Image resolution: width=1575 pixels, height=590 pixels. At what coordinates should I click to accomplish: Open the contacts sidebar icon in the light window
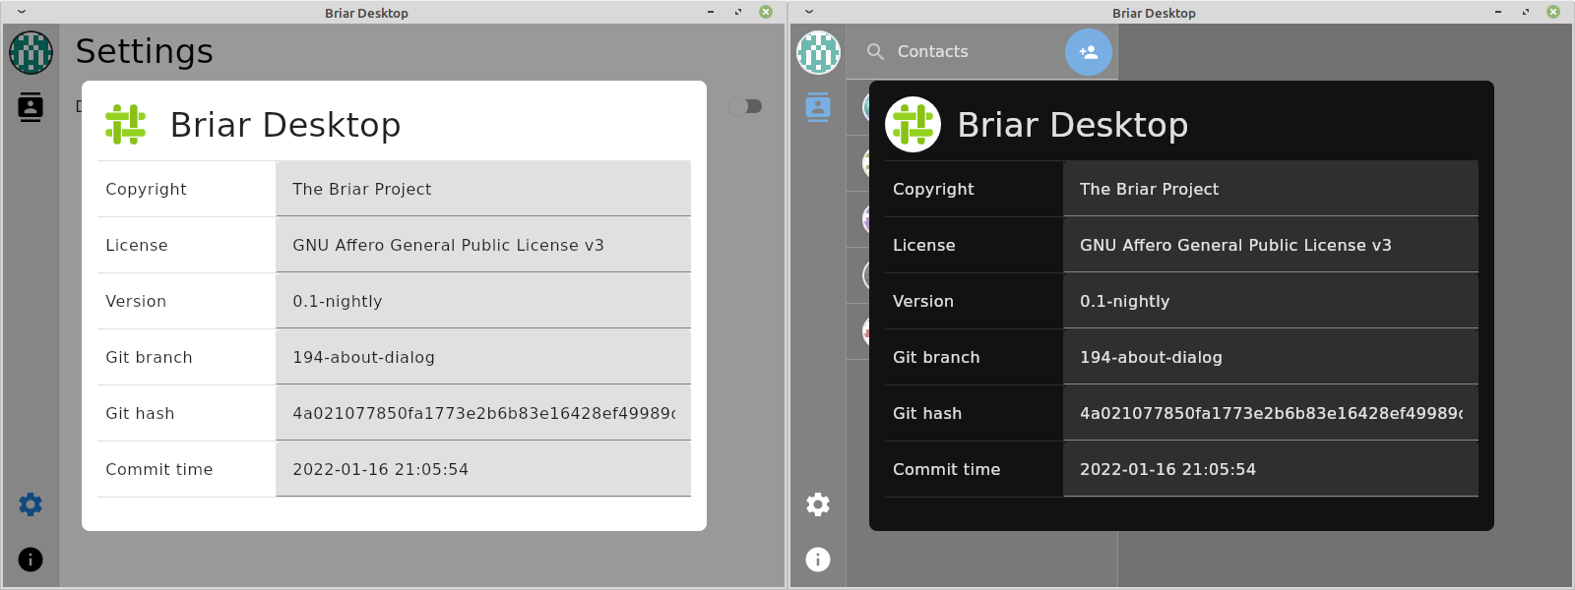(x=31, y=106)
